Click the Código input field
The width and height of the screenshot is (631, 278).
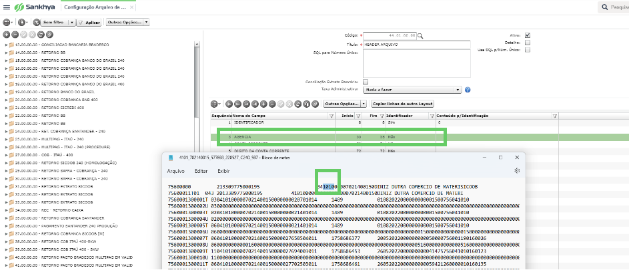(390, 36)
